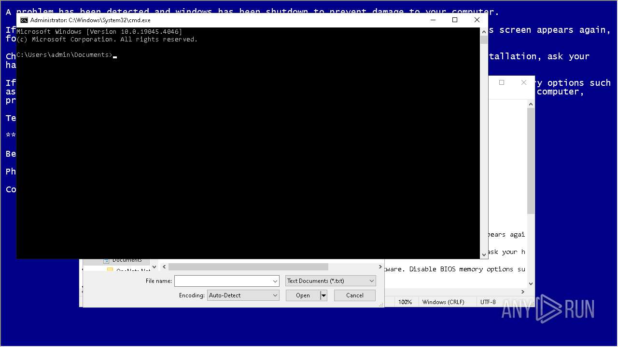The height and width of the screenshot is (347, 618).
Task: Click the folder tree scroll down arrow
Action: tap(154, 267)
